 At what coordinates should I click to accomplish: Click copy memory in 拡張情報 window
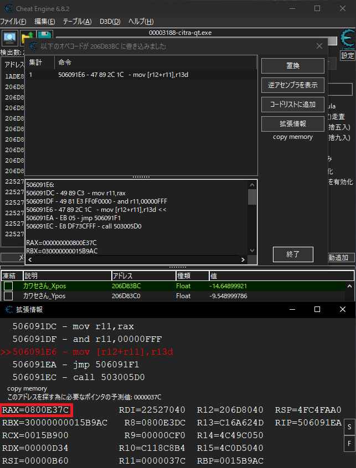point(27,388)
